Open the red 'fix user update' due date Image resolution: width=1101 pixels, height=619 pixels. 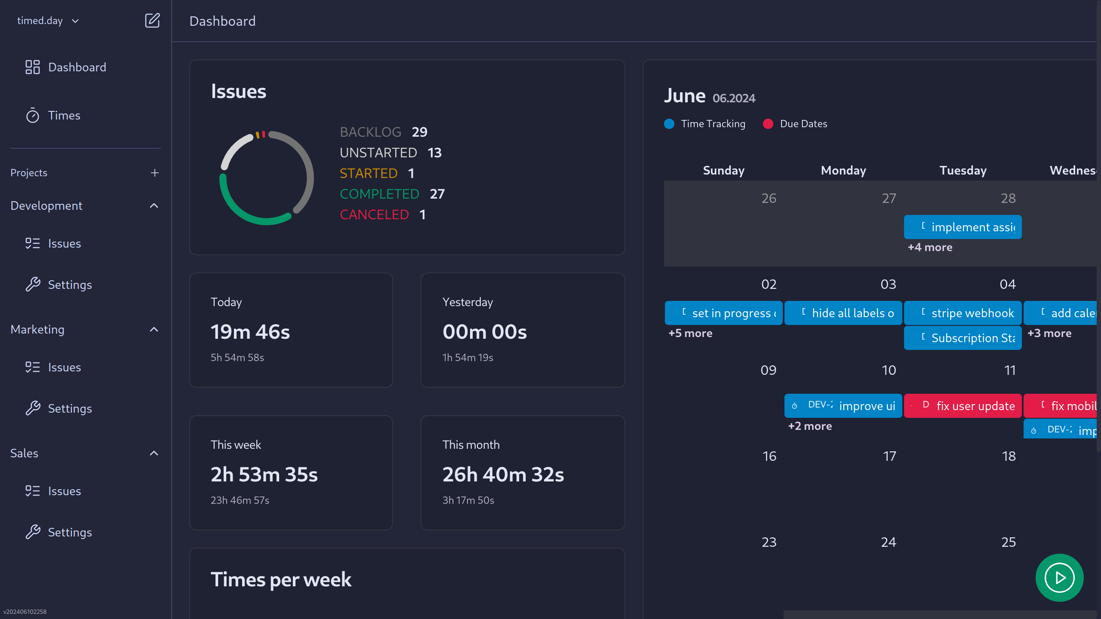pyautogui.click(x=963, y=406)
